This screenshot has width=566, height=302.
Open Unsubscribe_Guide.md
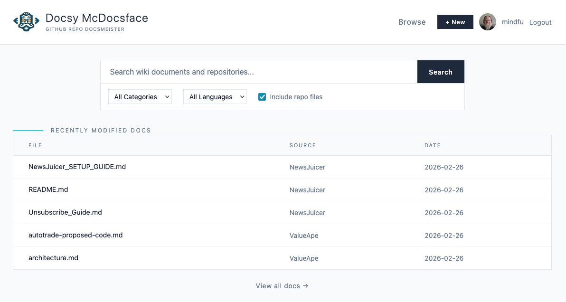65,212
